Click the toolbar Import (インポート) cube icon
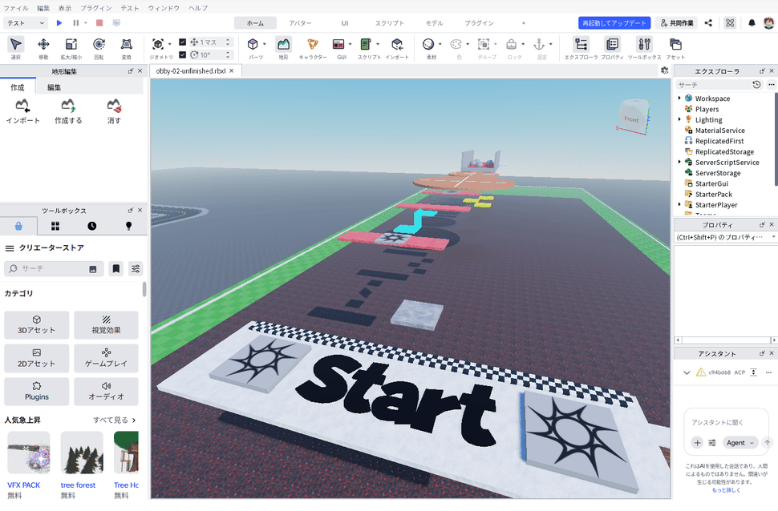This screenshot has width=778, height=511. coord(397,44)
